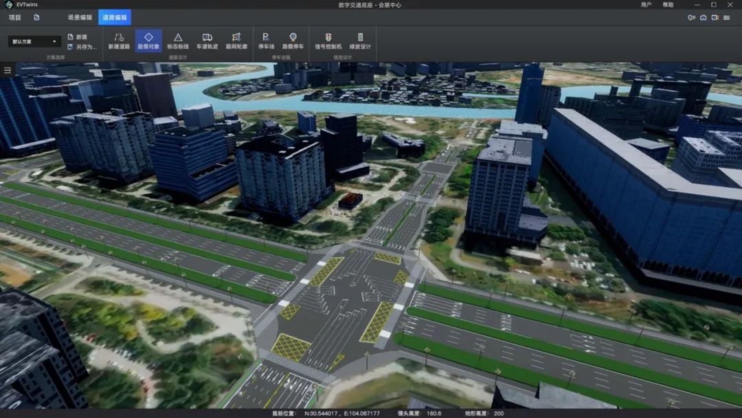Open the list menu icon in top-right
Viewport: 742px width, 418px height.
click(727, 17)
